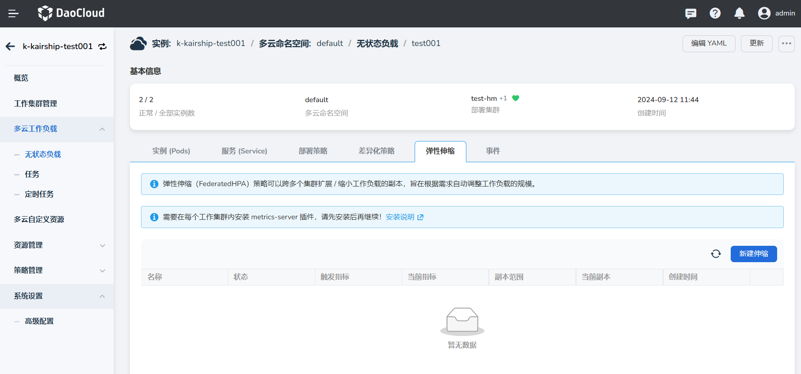Image resolution: width=801 pixels, height=374 pixels.
Task: Open the three-dot more actions menu
Action: click(786, 43)
